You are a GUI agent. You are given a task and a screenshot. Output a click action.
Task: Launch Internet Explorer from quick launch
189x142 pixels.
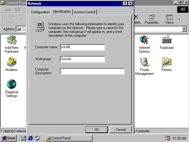pyautogui.click(x=30, y=138)
